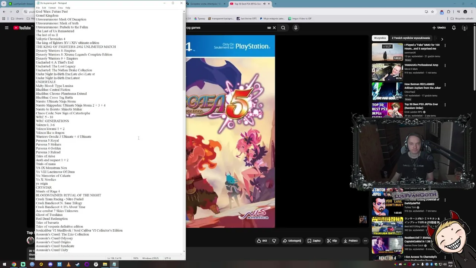
Task: Click the playing Disgaea 5 video area
Action: pyautogui.click(x=231, y=131)
